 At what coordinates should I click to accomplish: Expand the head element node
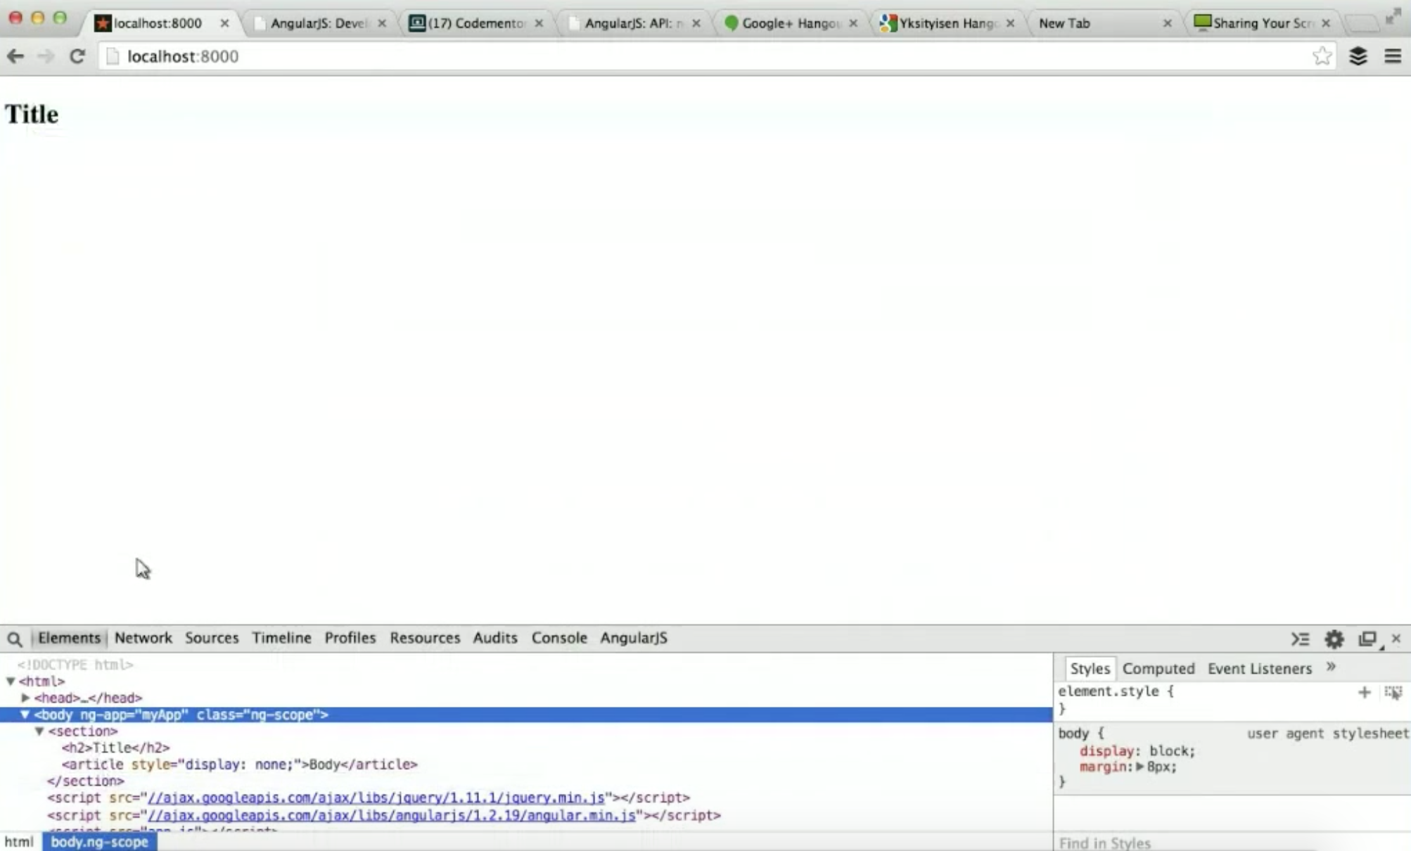(26, 698)
